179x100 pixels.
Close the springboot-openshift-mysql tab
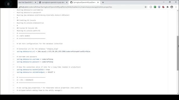point(67,2)
